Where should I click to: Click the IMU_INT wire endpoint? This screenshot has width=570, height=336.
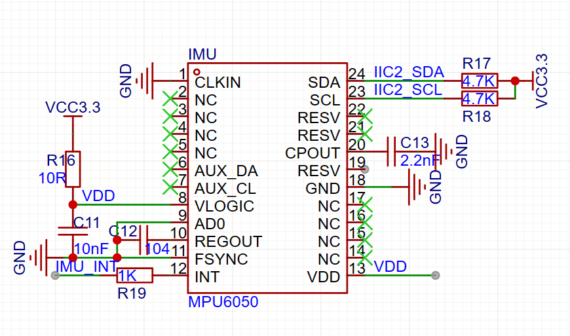55,275
